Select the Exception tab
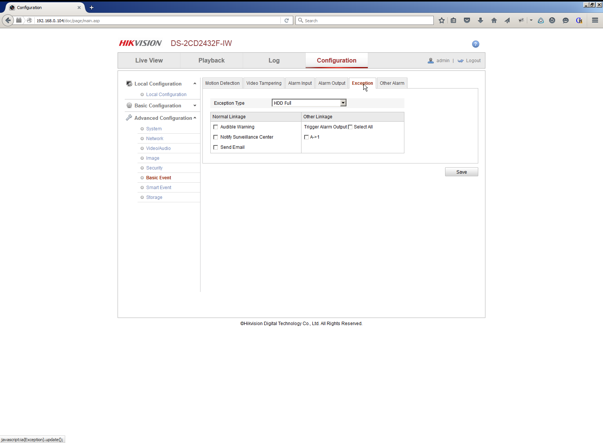The width and height of the screenshot is (603, 443). (x=363, y=83)
